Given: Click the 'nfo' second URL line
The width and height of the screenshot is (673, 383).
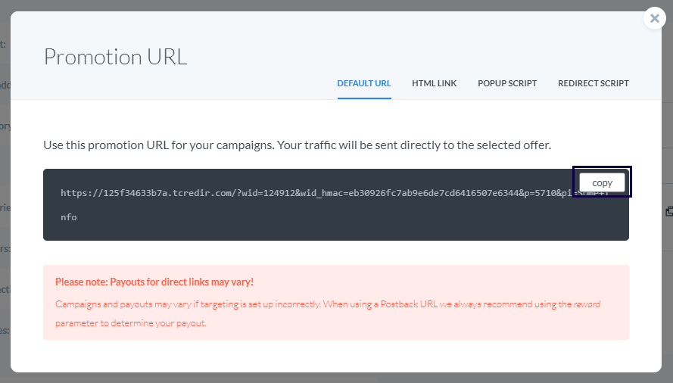Looking at the screenshot, I should point(69,217).
